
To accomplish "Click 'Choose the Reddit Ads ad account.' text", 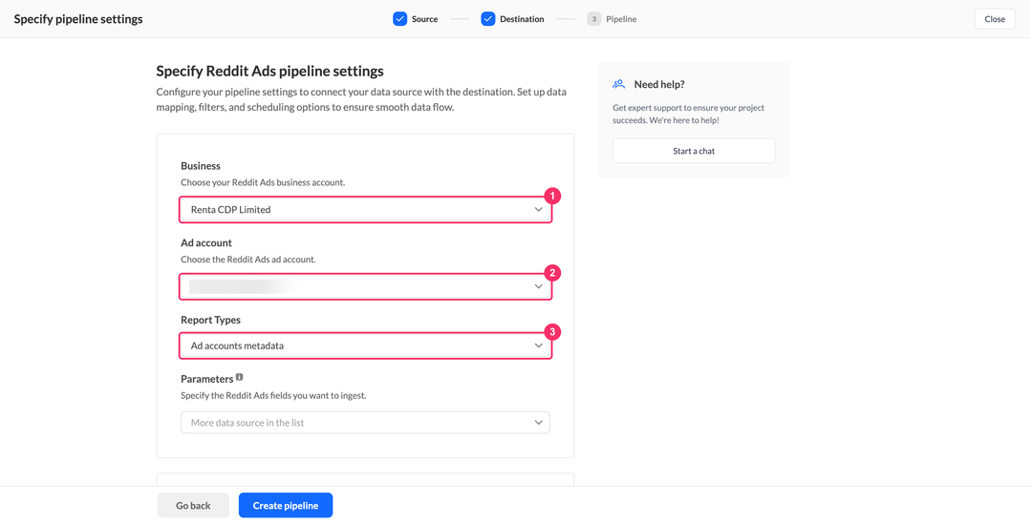I will click(248, 260).
